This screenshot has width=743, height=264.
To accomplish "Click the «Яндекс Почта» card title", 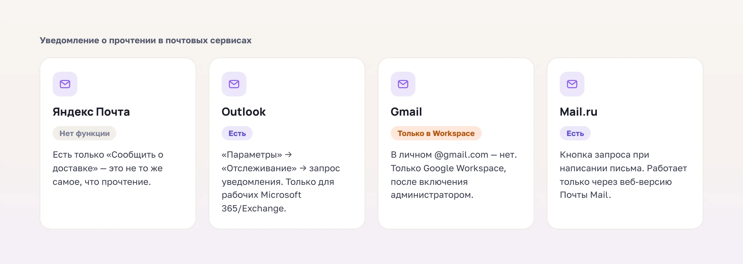I will (91, 112).
